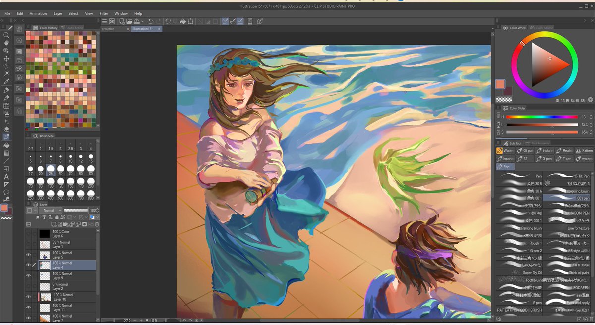
Task: Select brush size 25 preset
Action: (x=51, y=169)
